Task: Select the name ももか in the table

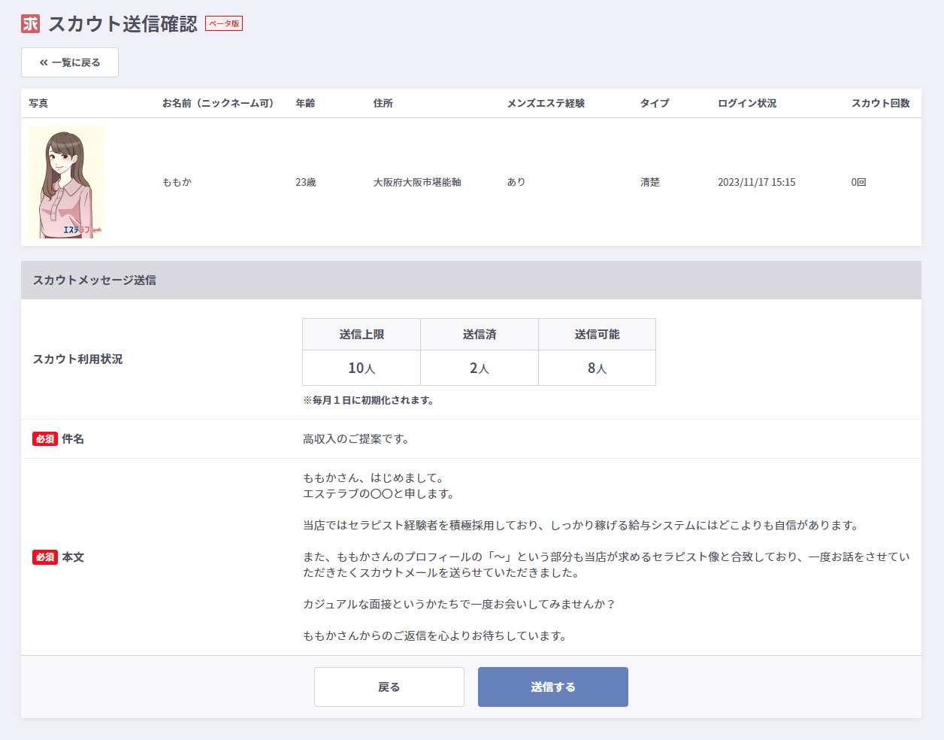Action: click(x=177, y=182)
